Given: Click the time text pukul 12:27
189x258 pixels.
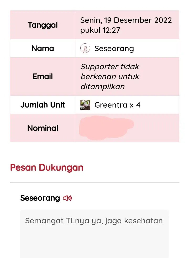Looking at the screenshot, I should 100,30.
